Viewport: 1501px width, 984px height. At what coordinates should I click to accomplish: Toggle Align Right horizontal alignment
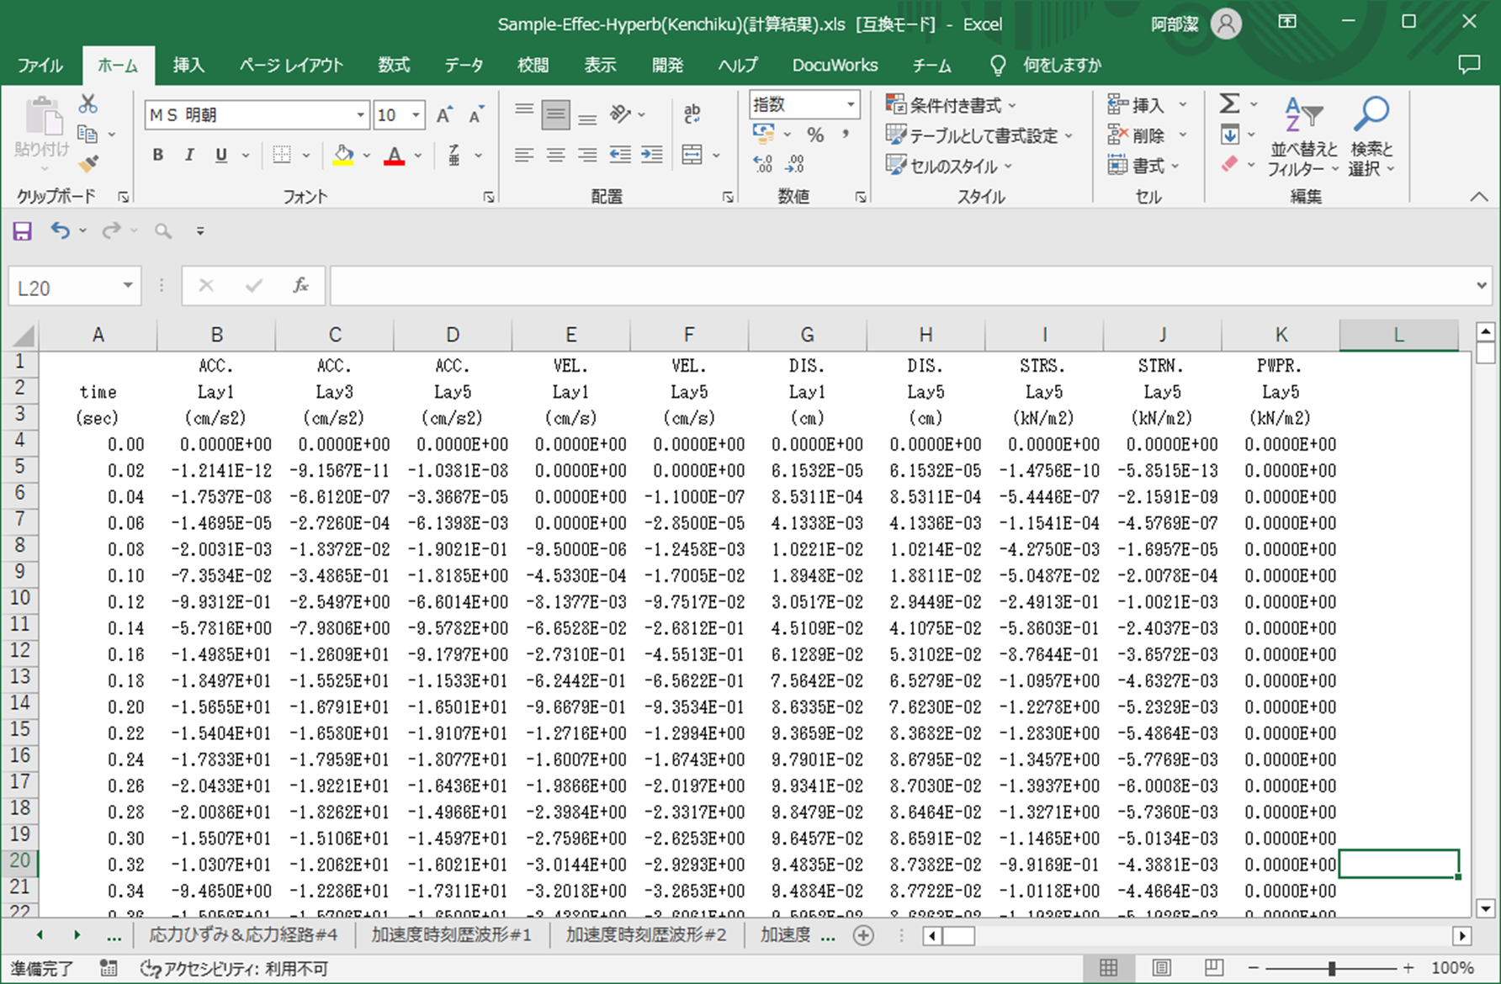coord(587,155)
